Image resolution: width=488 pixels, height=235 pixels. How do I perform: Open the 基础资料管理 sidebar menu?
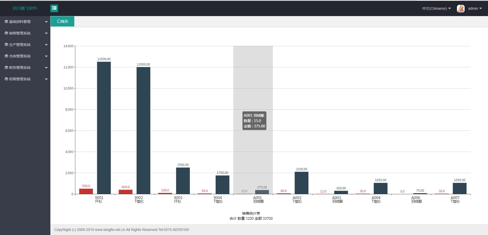click(x=25, y=22)
